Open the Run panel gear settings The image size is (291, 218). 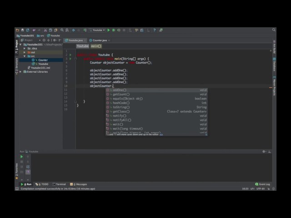[264, 152]
